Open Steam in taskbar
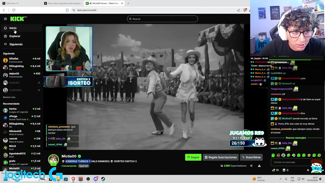 click(x=103, y=179)
